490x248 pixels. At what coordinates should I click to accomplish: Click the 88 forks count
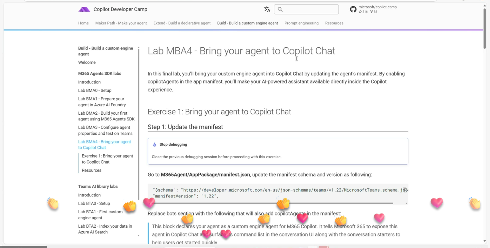pyautogui.click(x=374, y=12)
